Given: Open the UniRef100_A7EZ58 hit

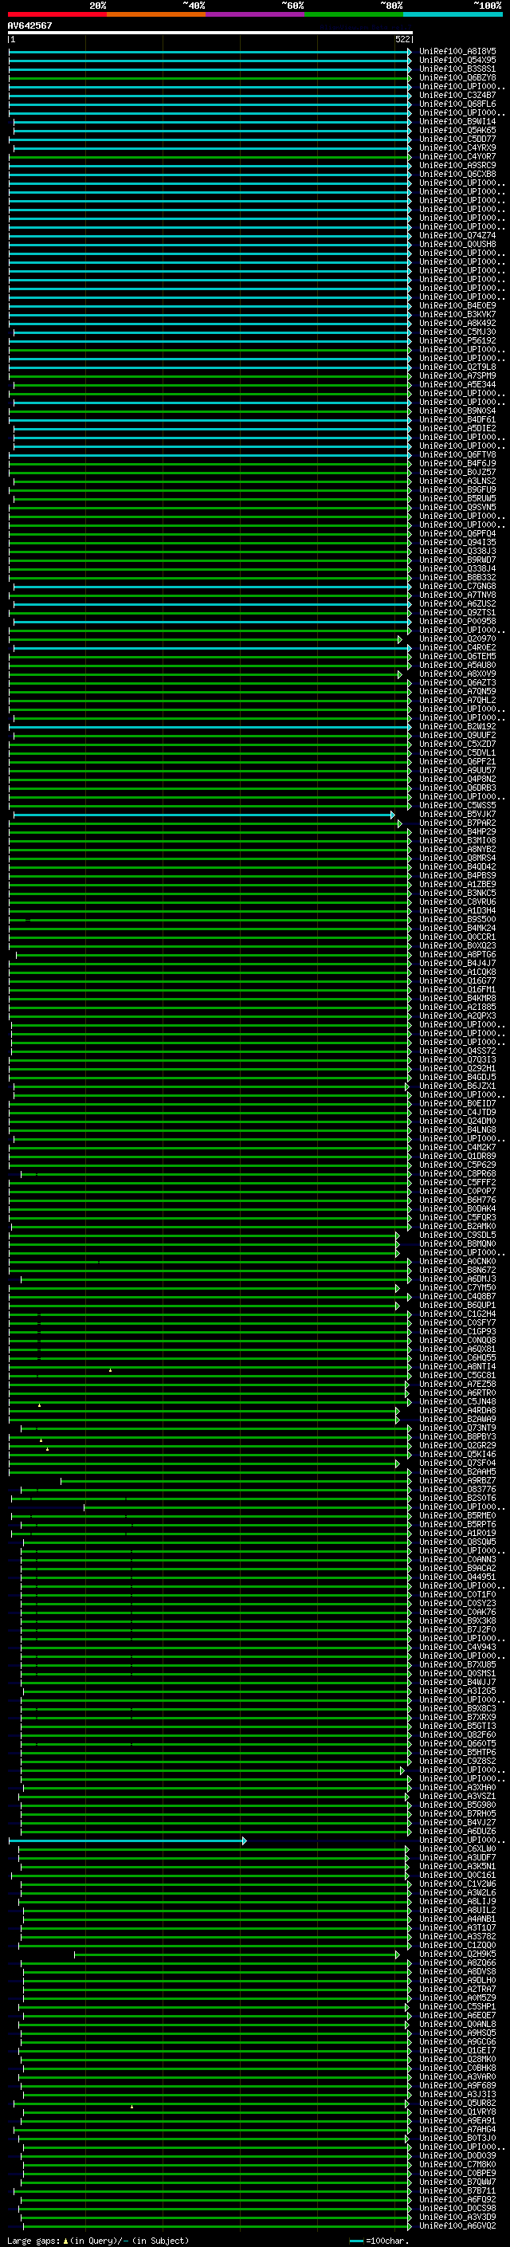Looking at the screenshot, I should pos(457,1385).
